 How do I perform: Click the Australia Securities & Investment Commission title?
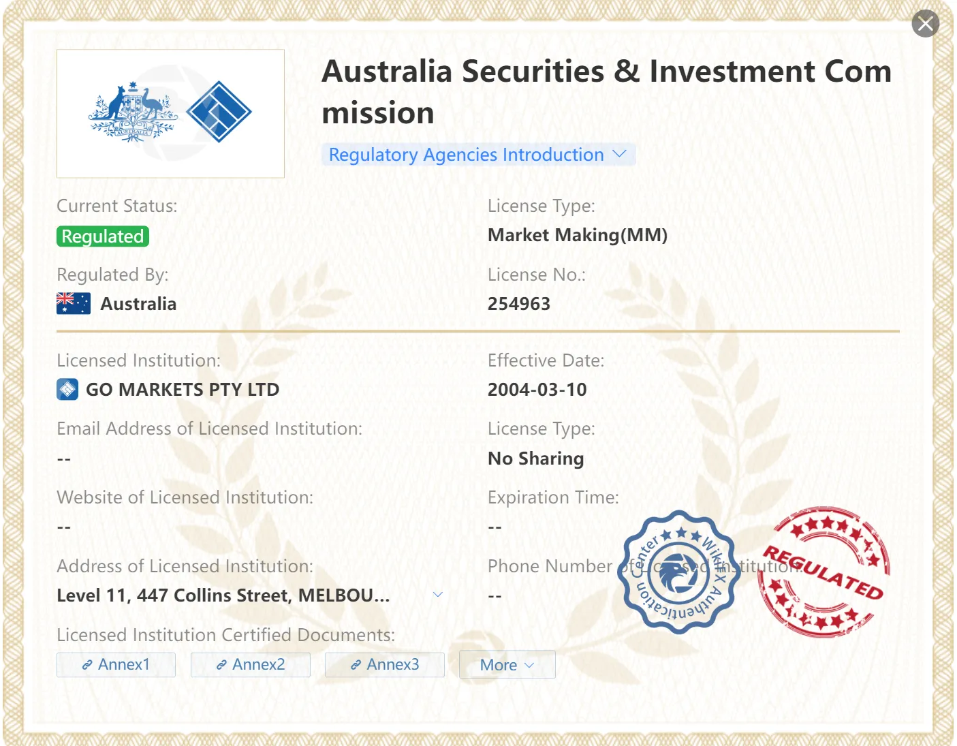(x=606, y=92)
